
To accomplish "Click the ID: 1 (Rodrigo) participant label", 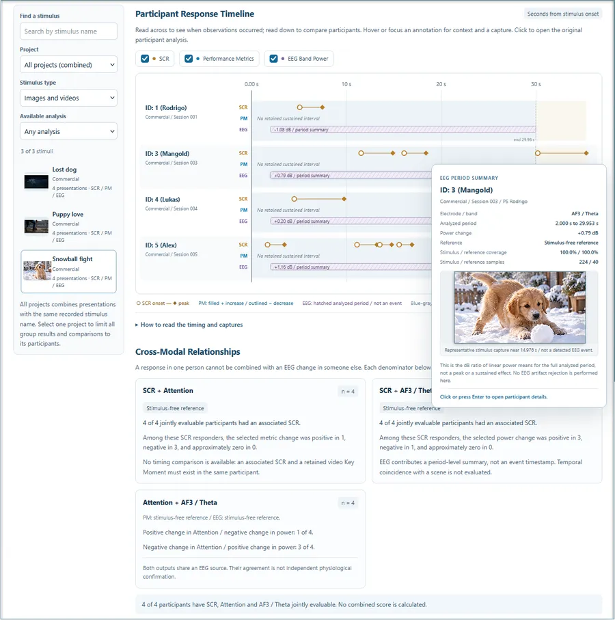I will click(x=165, y=107).
